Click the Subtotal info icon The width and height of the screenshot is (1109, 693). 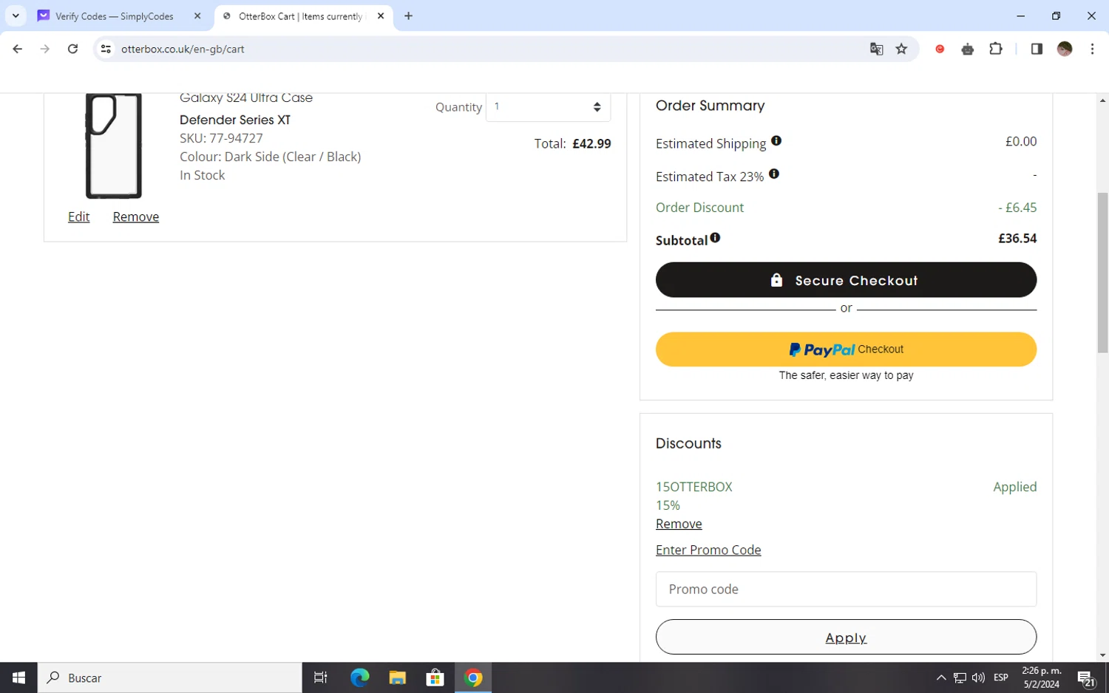715,238
